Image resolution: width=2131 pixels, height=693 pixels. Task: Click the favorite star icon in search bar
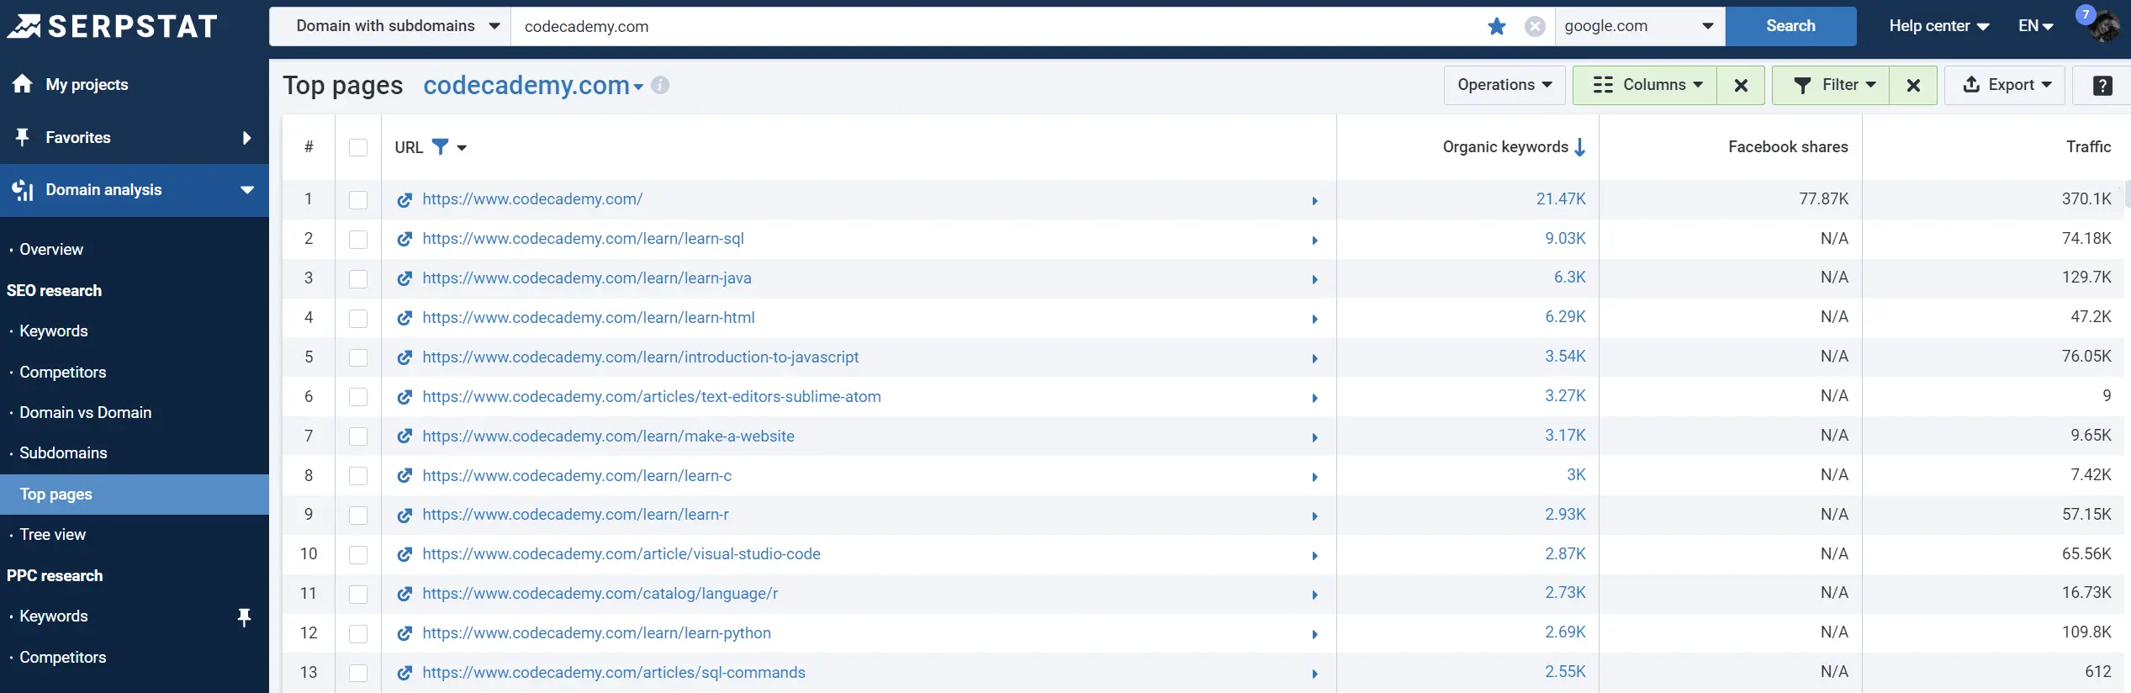point(1496,26)
